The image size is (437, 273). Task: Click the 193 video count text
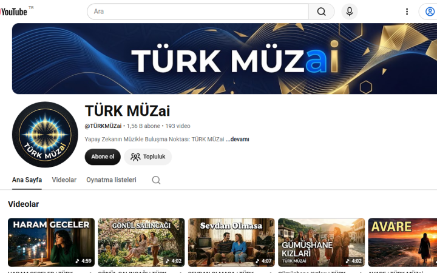[178, 126]
